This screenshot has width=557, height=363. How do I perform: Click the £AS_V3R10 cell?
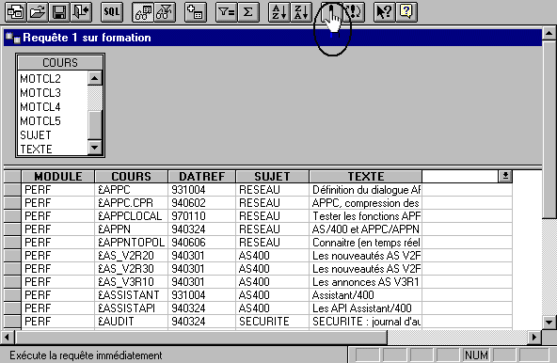pos(131,282)
